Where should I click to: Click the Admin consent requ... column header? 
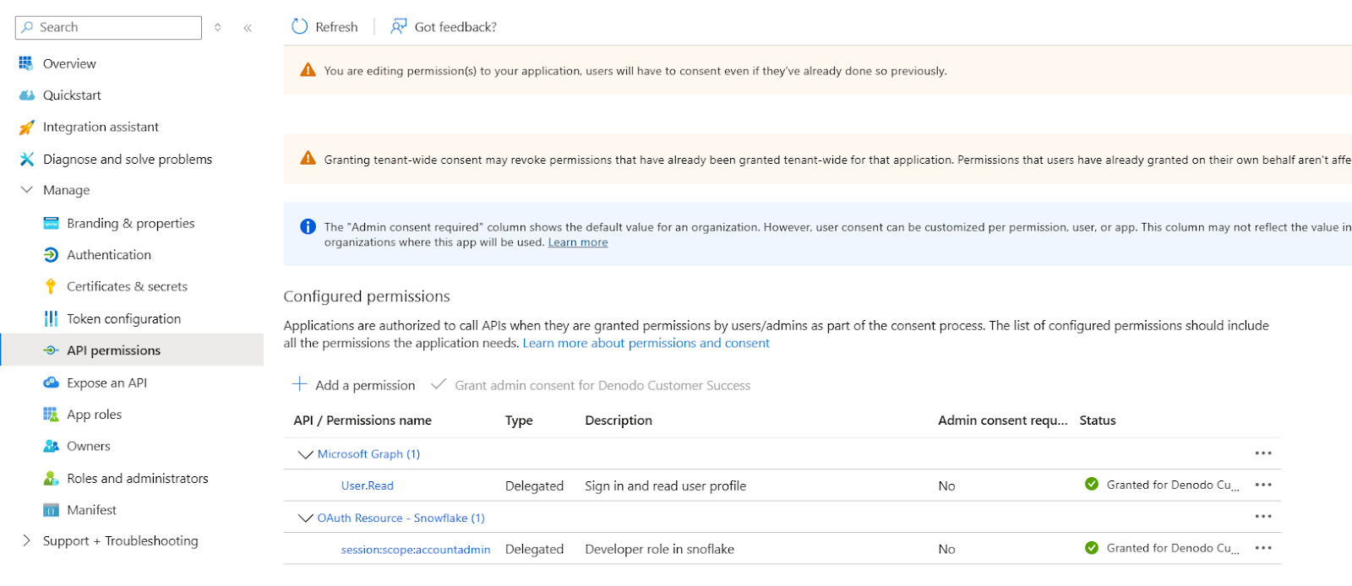point(1003,421)
